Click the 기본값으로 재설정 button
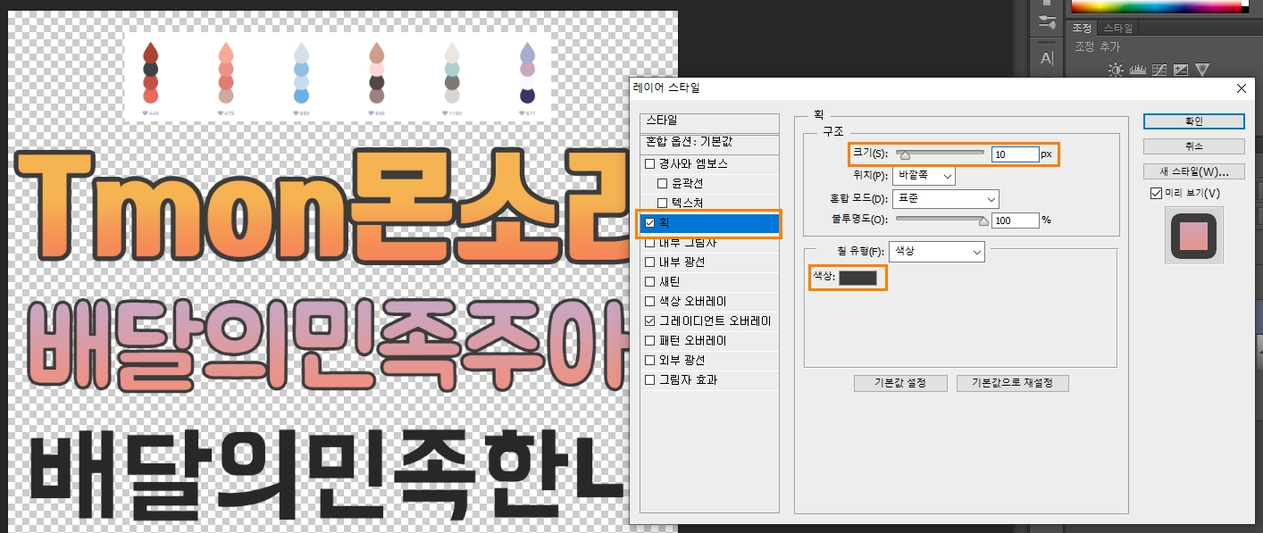The width and height of the screenshot is (1263, 533). (1012, 383)
